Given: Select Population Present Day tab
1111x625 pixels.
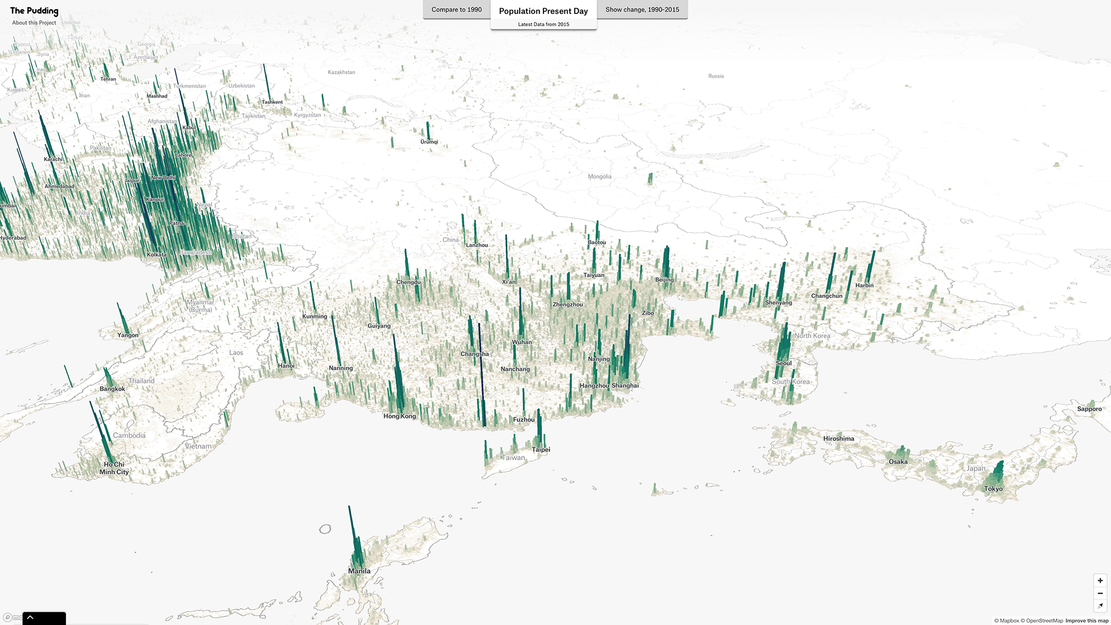Looking at the screenshot, I should pos(543,11).
